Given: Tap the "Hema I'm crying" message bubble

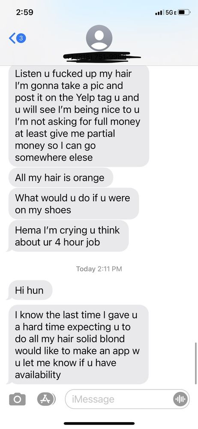Looking at the screenshot, I should (x=68, y=236).
